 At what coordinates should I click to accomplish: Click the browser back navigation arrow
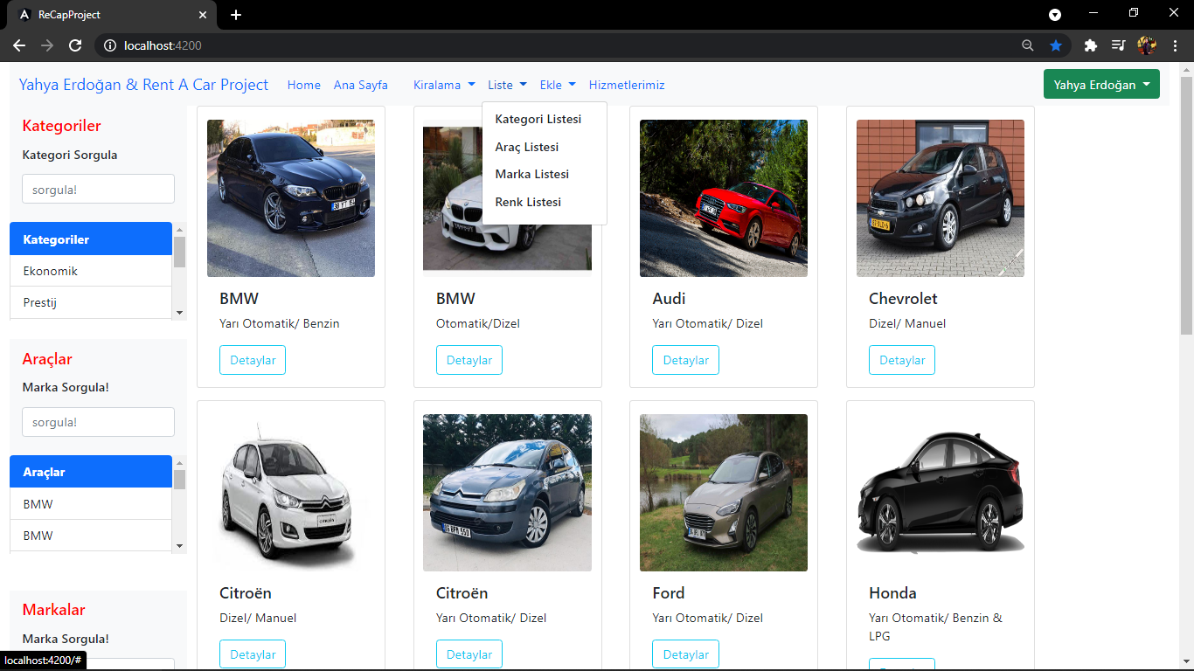19,45
